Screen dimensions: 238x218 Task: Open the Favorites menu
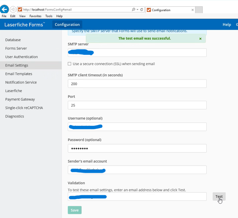(x=35, y=16)
